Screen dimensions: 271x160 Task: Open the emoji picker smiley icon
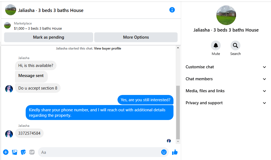click(x=164, y=152)
